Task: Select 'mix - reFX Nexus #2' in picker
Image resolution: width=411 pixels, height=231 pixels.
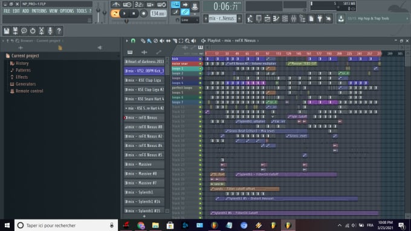Action: pos(144,136)
